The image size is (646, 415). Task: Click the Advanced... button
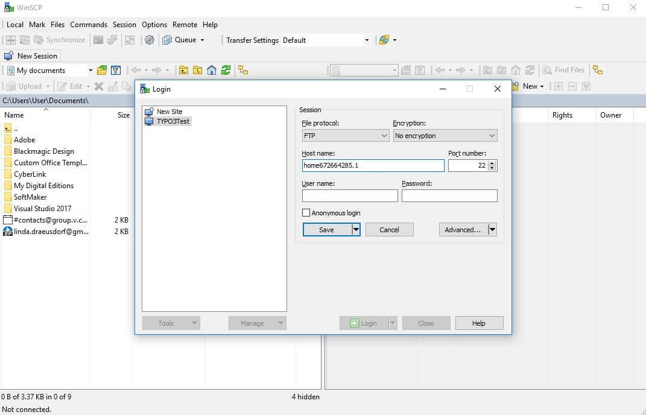point(463,230)
